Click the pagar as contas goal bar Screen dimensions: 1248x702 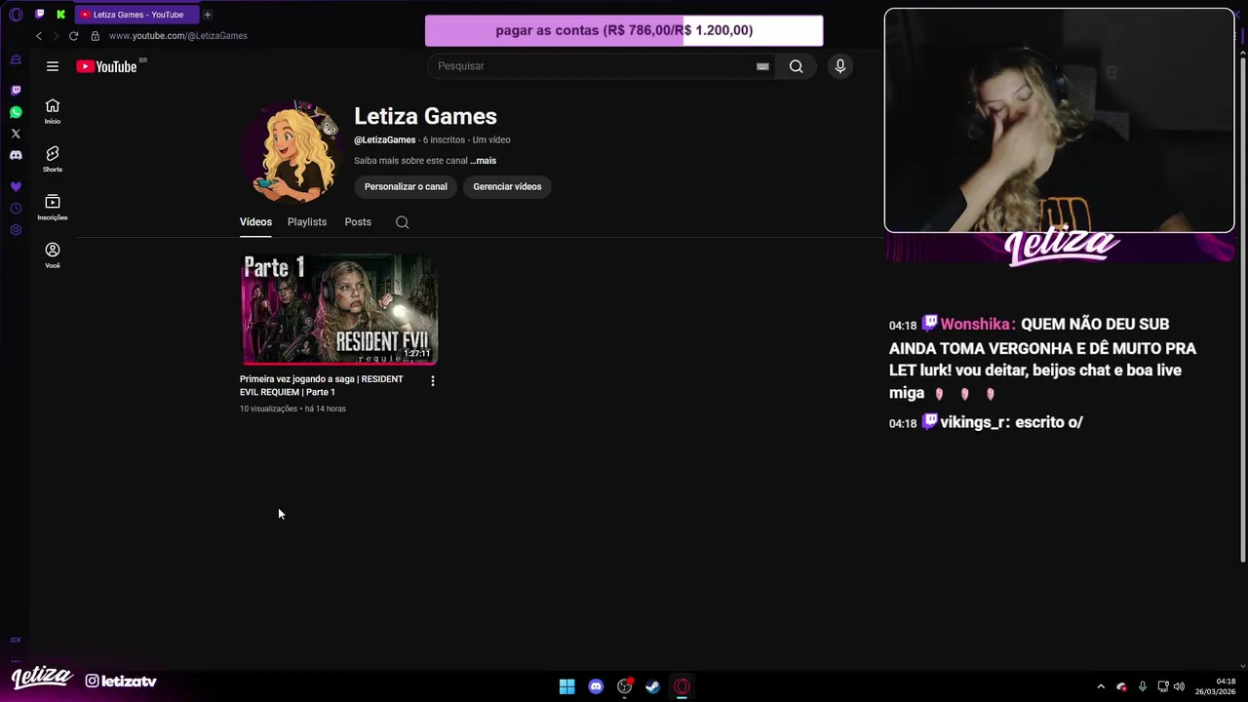click(x=624, y=30)
